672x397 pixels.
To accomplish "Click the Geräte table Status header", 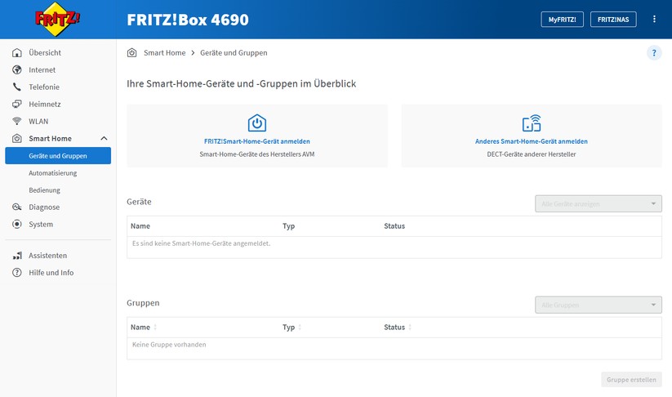I will (x=394, y=226).
